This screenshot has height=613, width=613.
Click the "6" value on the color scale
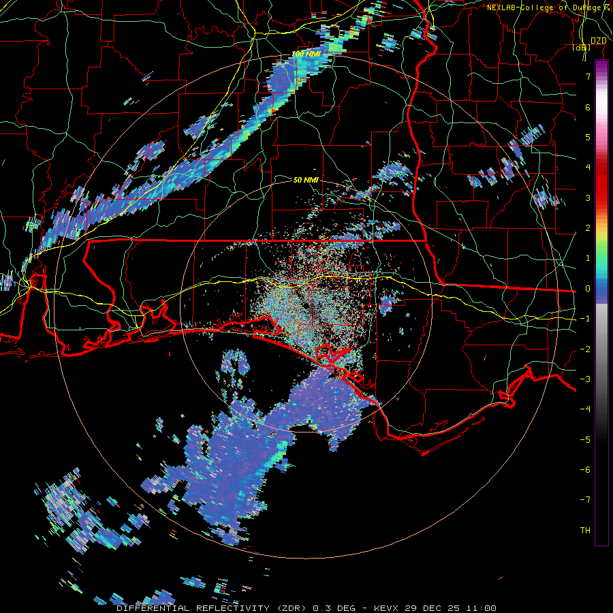[588, 107]
